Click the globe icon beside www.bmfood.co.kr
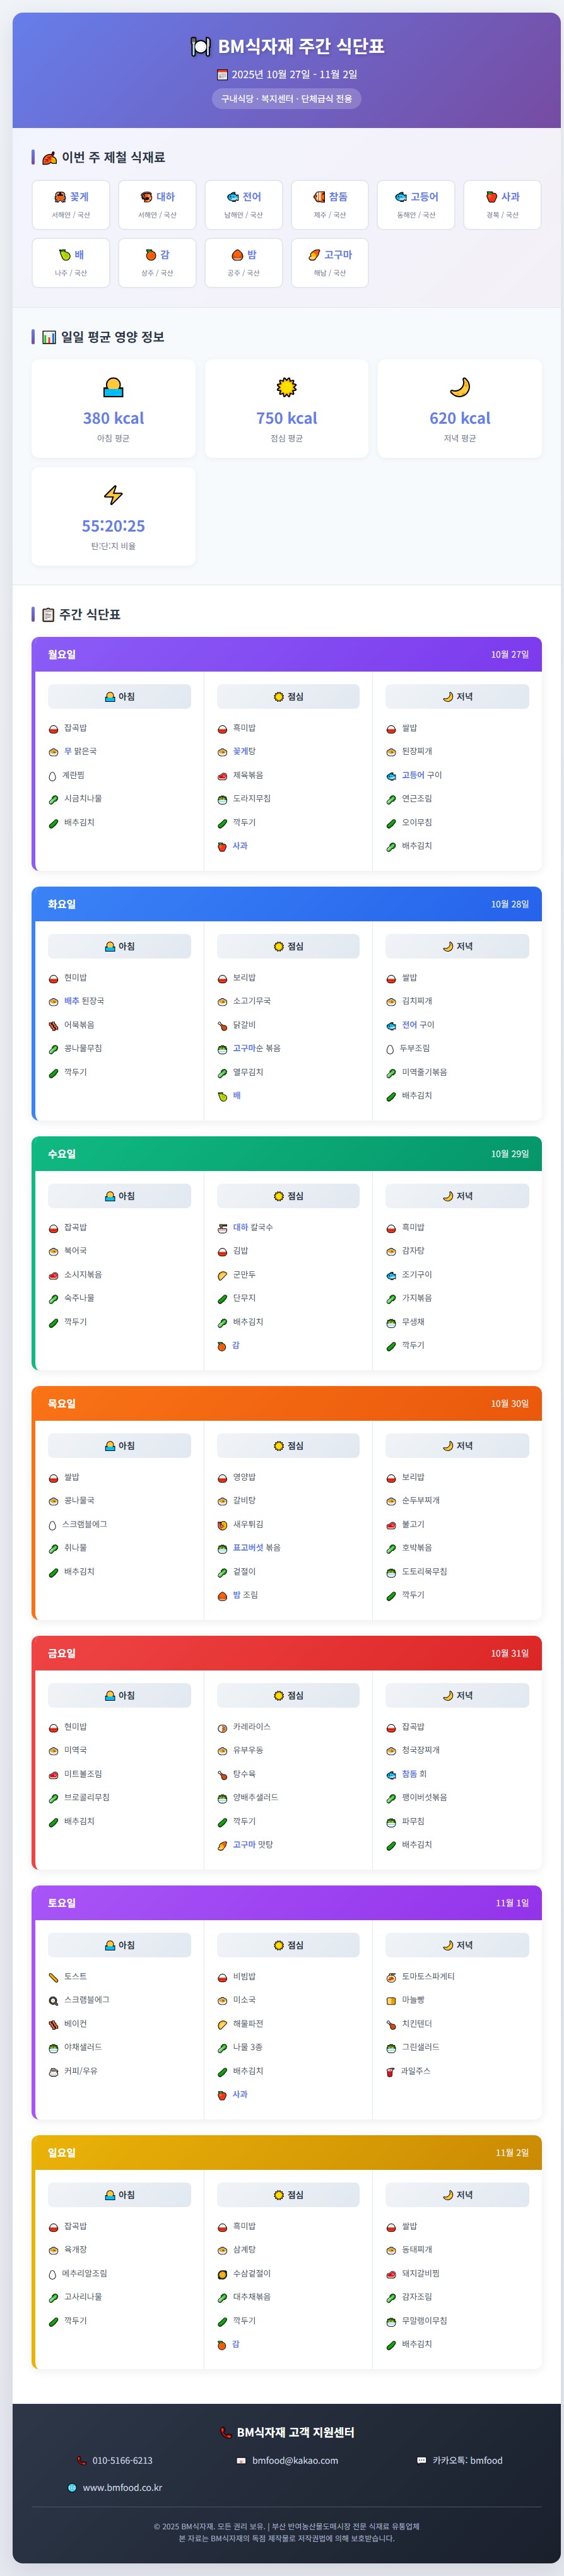The height and width of the screenshot is (2576, 564). pyautogui.click(x=72, y=2487)
